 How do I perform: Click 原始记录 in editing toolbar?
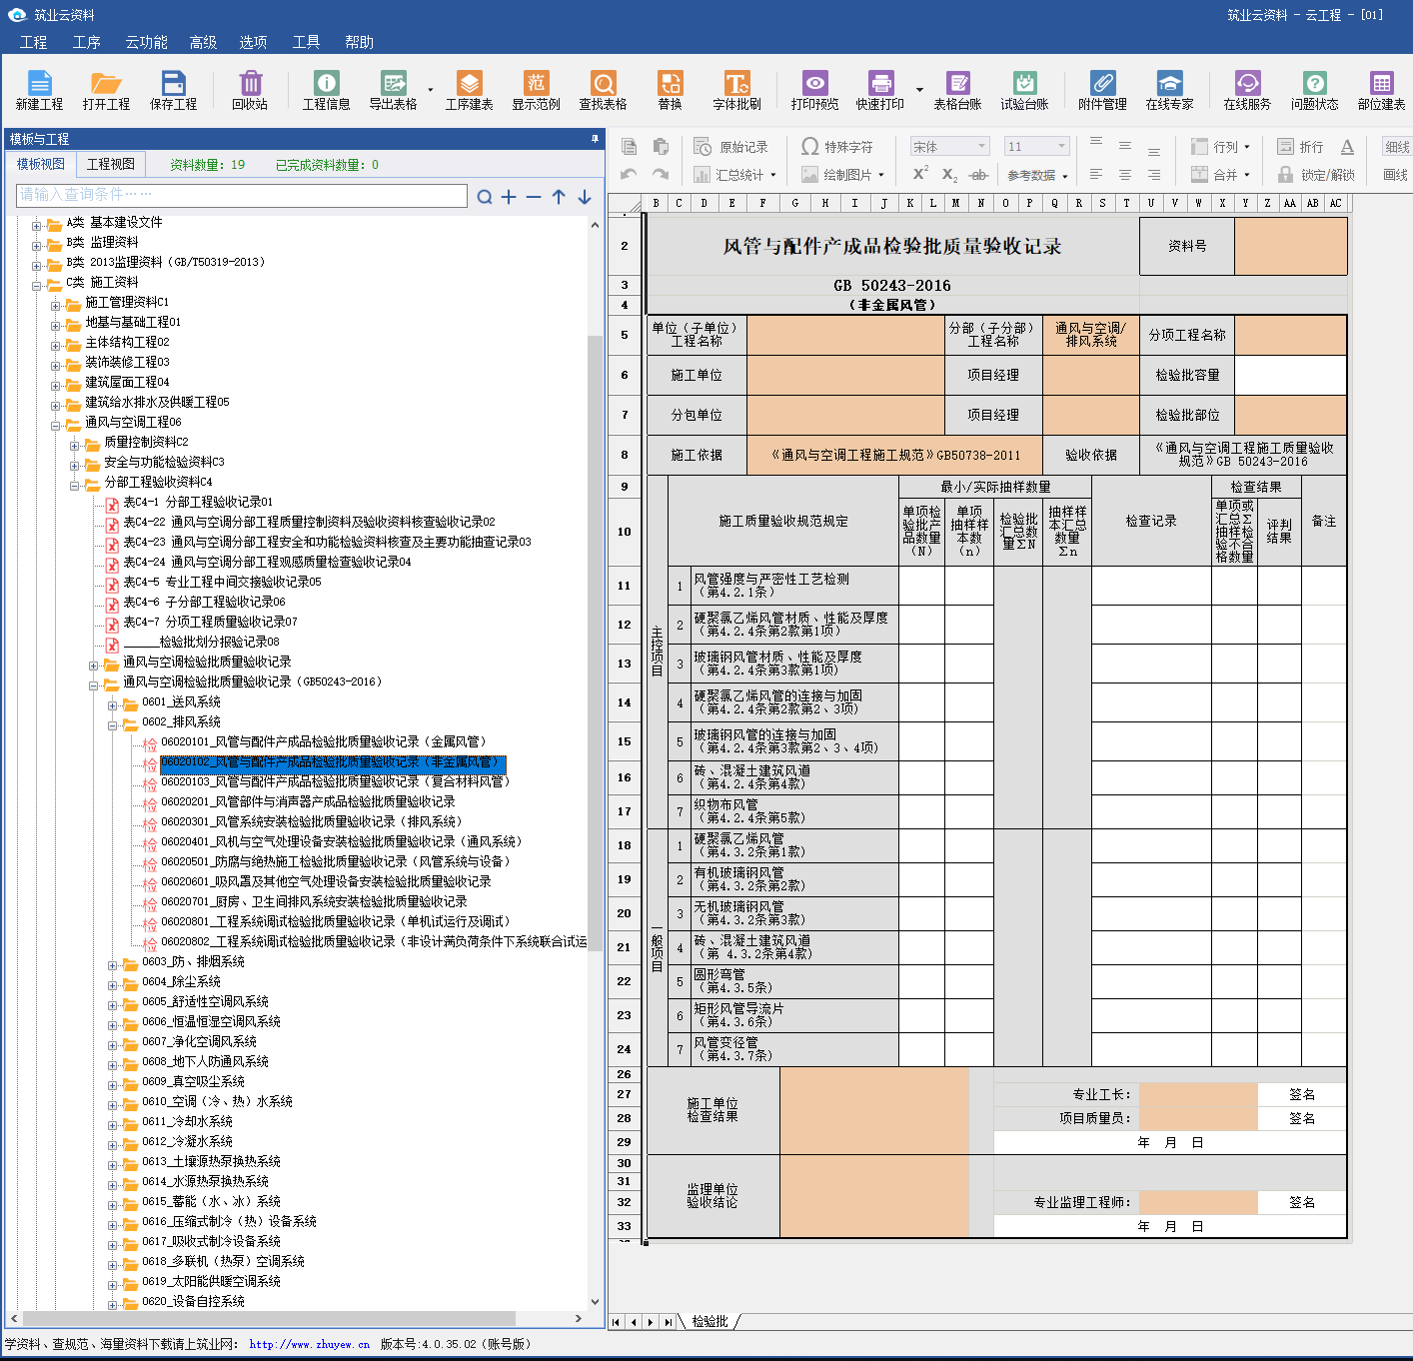click(x=731, y=147)
